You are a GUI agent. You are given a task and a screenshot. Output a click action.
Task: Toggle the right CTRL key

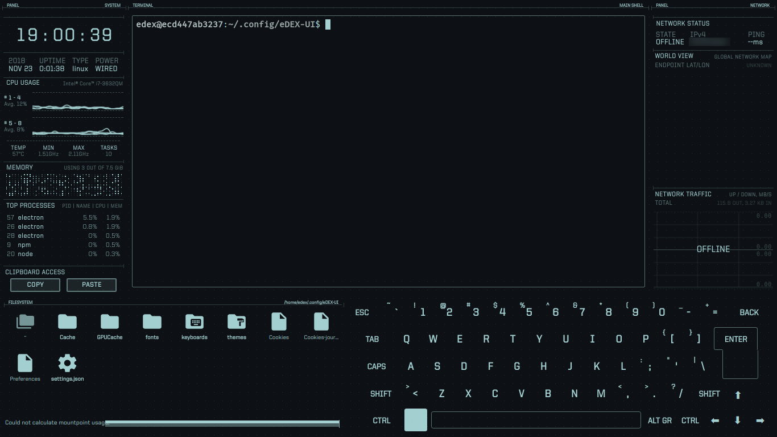[x=690, y=420]
